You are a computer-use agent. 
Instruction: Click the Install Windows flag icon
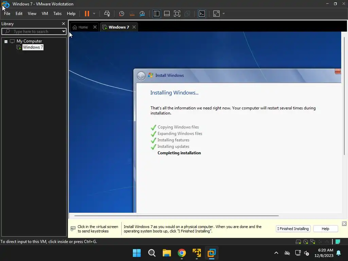(x=151, y=75)
